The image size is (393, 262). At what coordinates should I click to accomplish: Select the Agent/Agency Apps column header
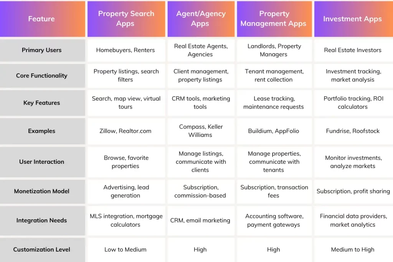200,19
